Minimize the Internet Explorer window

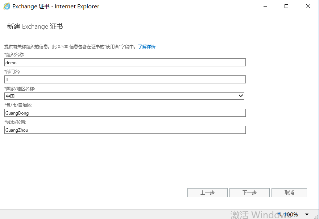[x=265, y=6]
